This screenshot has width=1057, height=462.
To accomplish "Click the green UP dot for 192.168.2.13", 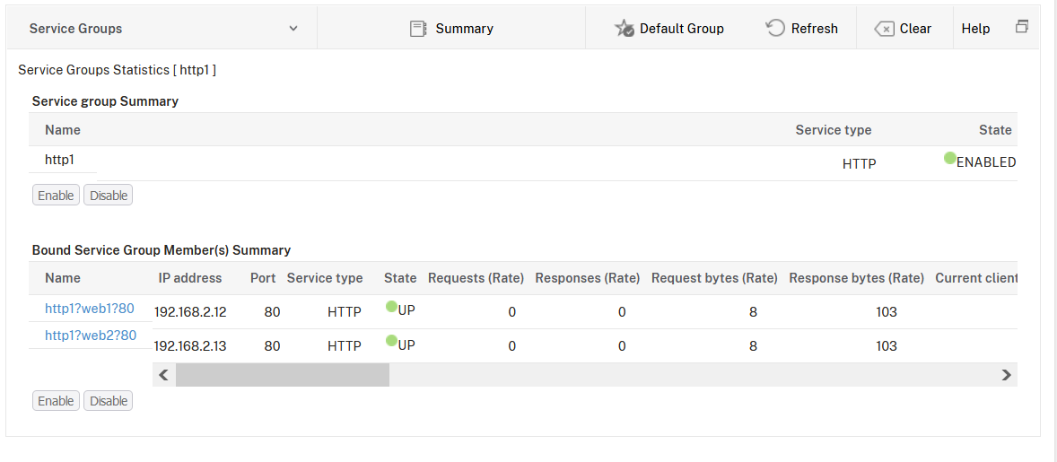I will click(x=391, y=341).
